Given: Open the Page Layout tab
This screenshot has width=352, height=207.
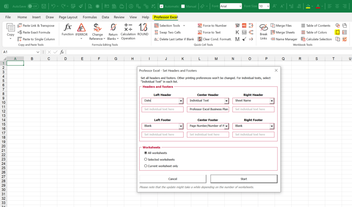Looking at the screenshot, I should pyautogui.click(x=68, y=17).
